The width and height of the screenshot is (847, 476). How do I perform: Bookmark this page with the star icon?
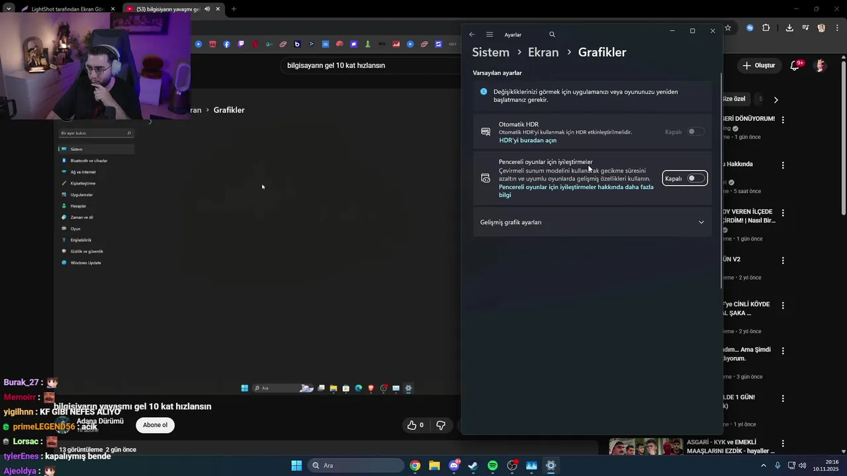[x=728, y=28]
